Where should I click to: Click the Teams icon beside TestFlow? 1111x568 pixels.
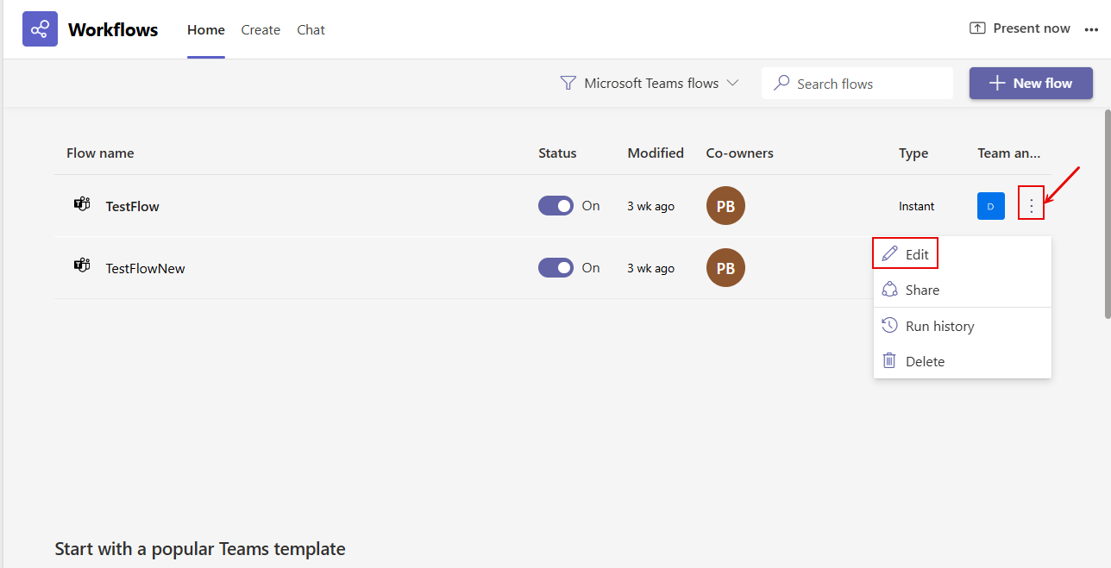[x=82, y=205]
